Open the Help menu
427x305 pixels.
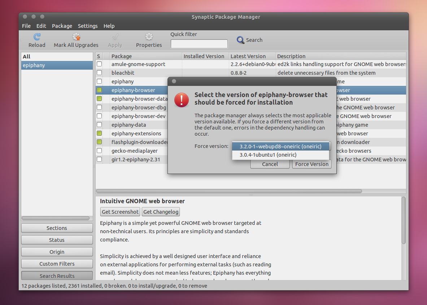(x=109, y=26)
